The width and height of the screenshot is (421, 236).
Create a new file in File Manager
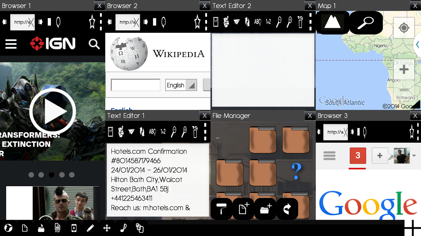(244, 209)
